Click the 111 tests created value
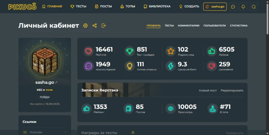The image size is (269, 135). (140, 64)
